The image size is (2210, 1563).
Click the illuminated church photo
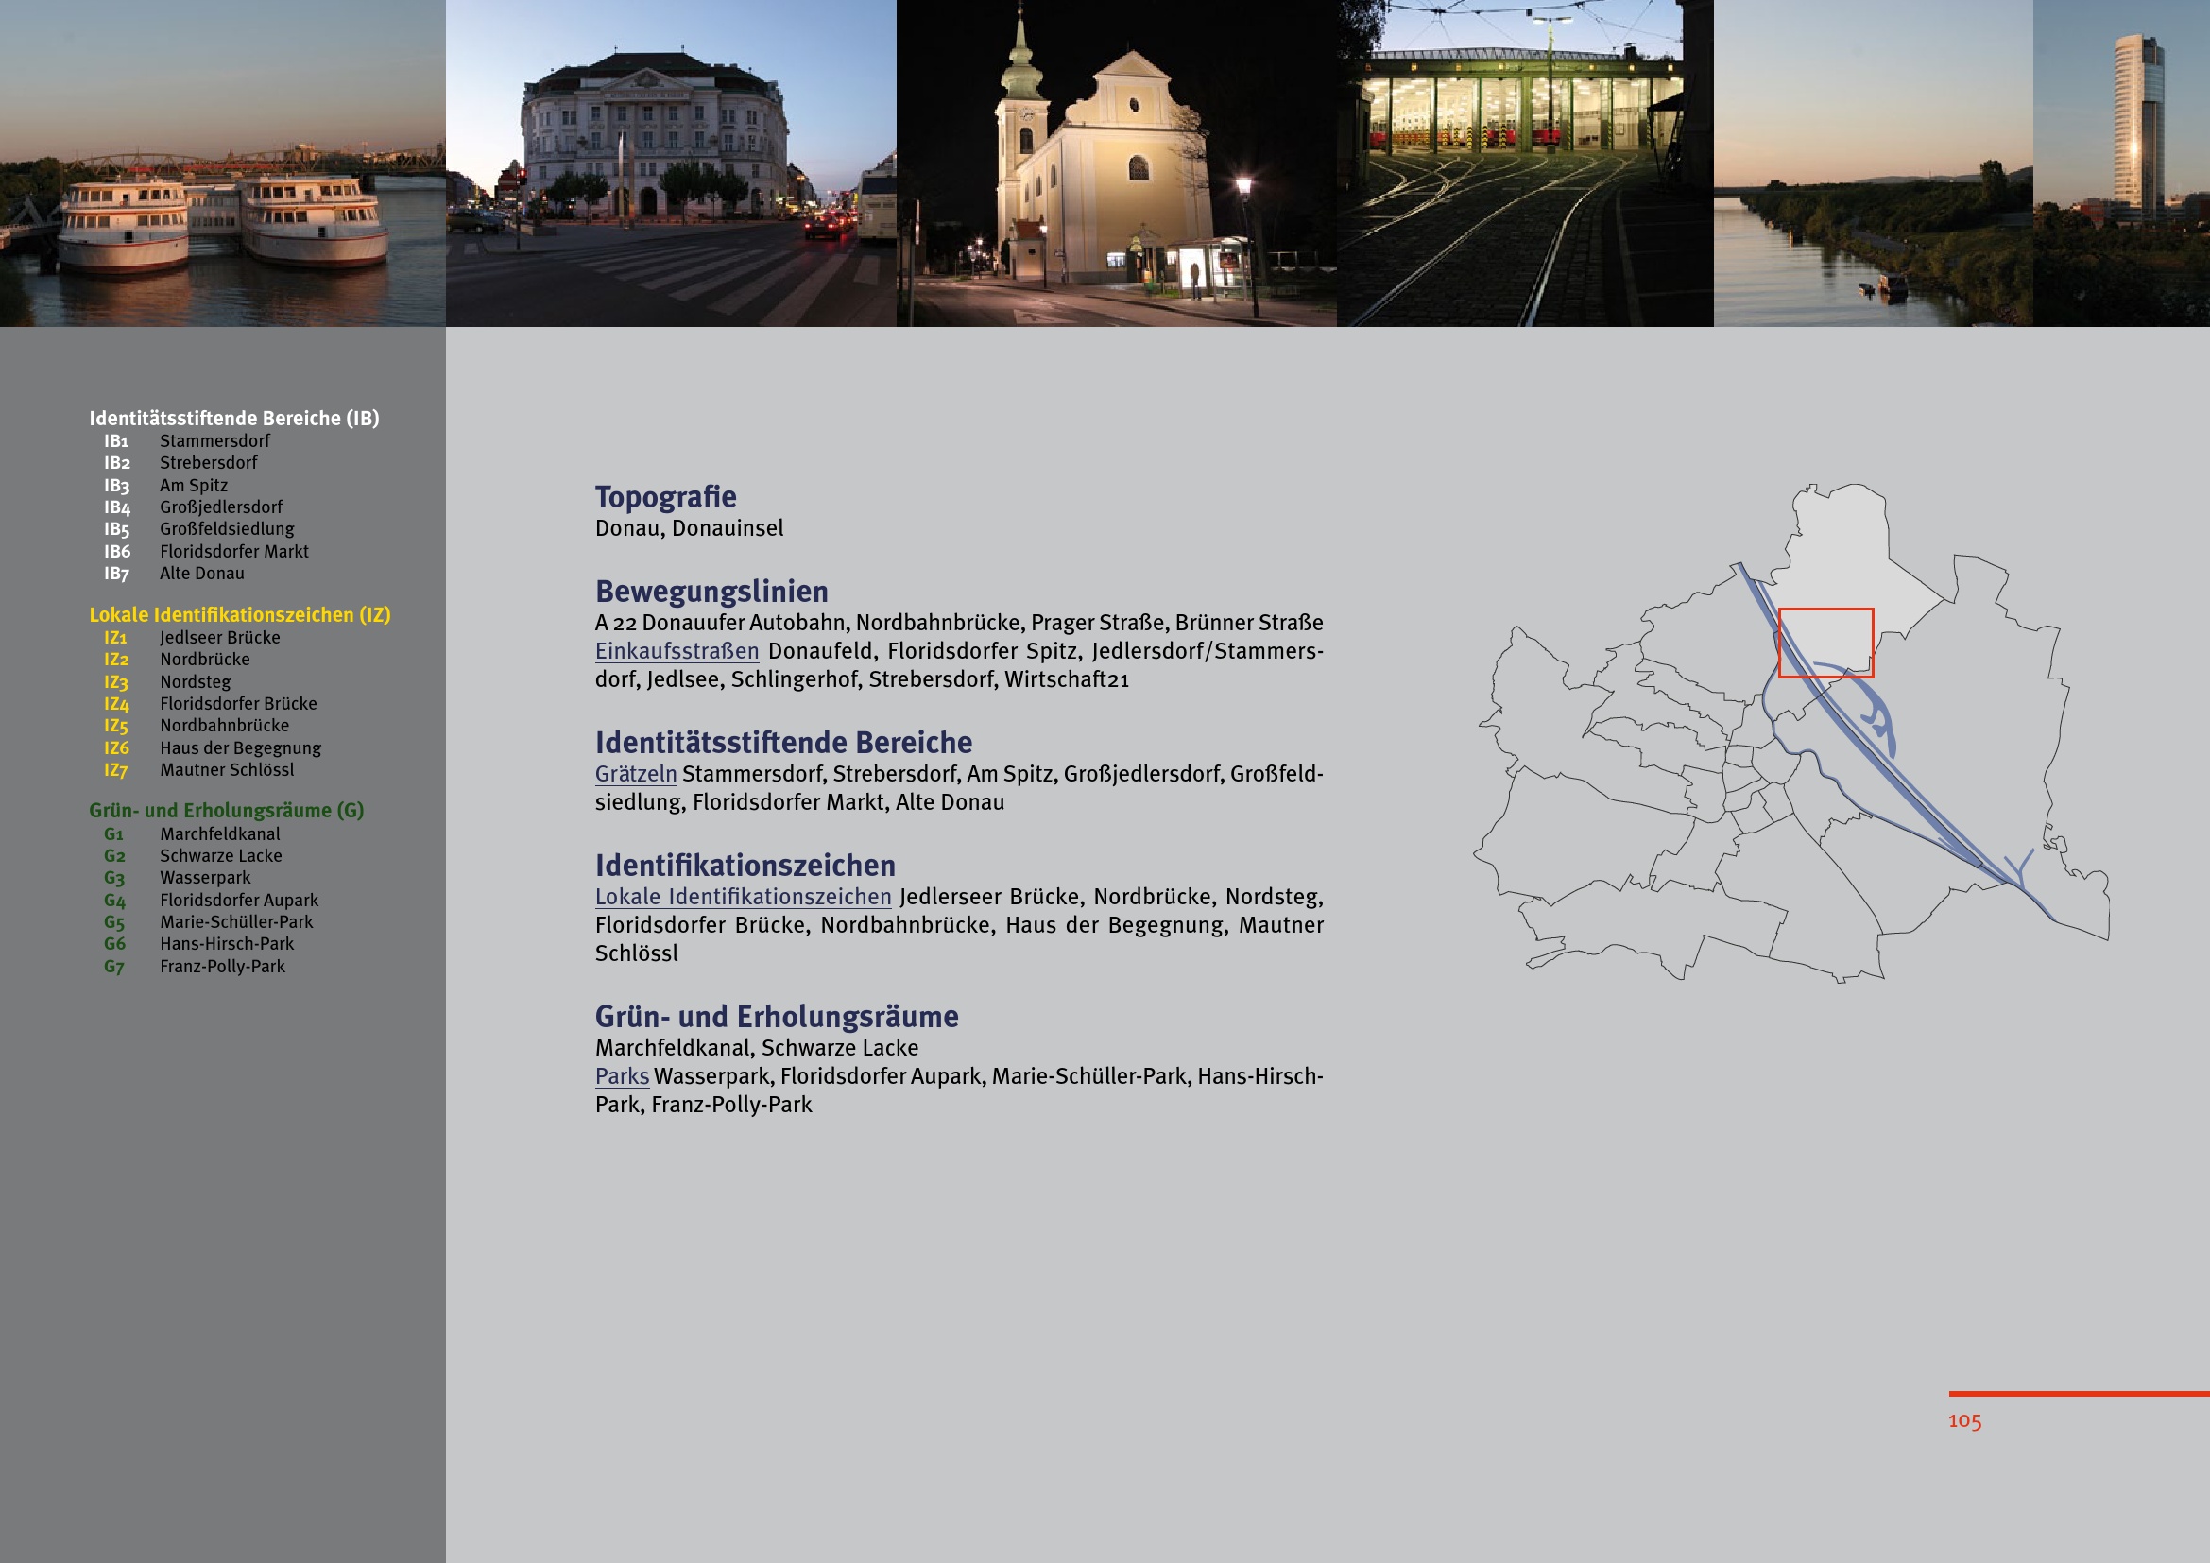1116,163
